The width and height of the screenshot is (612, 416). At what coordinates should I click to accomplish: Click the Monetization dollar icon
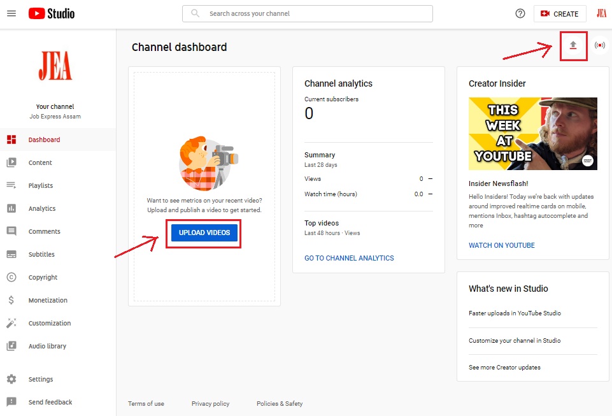[x=11, y=300]
